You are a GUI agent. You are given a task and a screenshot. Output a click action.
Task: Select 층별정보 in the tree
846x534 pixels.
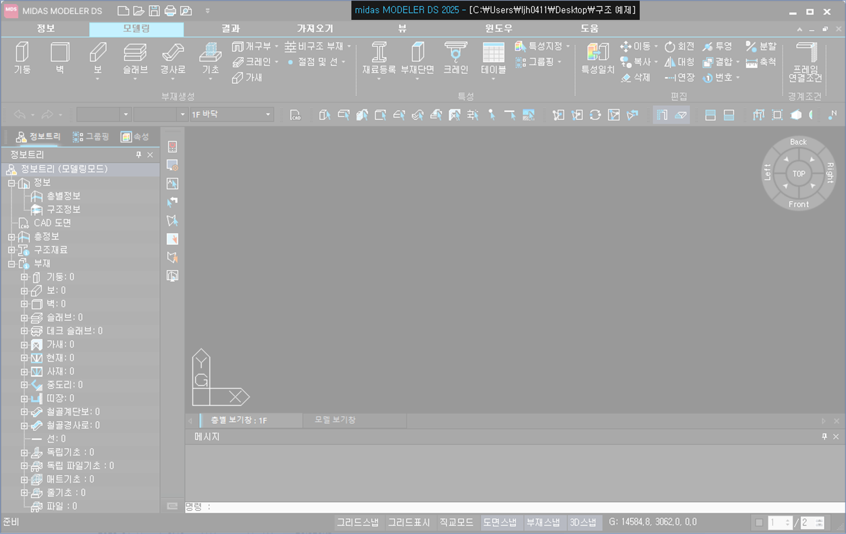tap(64, 196)
